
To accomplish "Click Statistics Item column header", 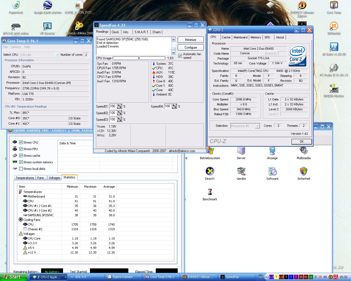I will coord(39,187).
